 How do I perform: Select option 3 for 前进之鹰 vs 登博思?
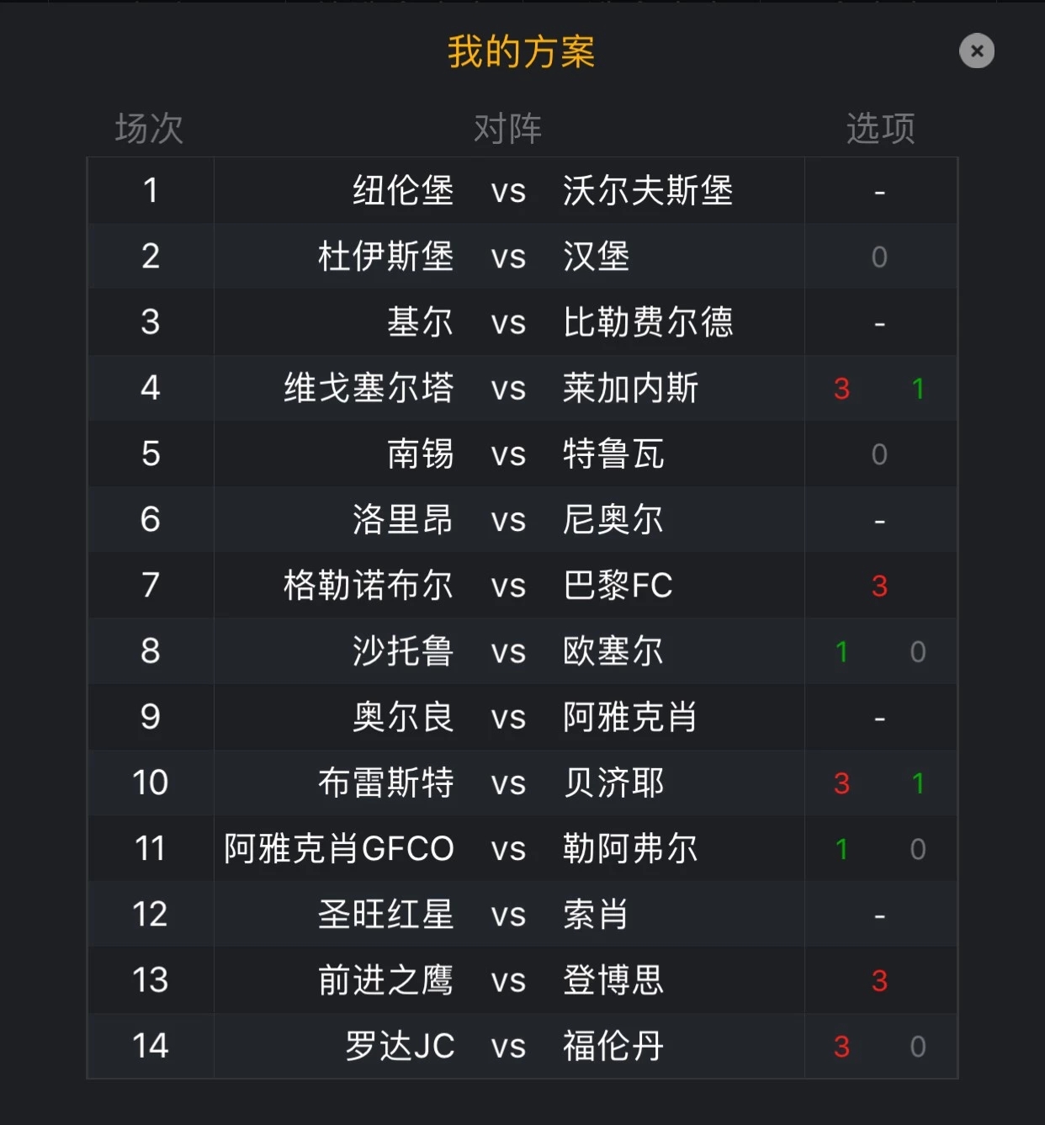click(879, 980)
